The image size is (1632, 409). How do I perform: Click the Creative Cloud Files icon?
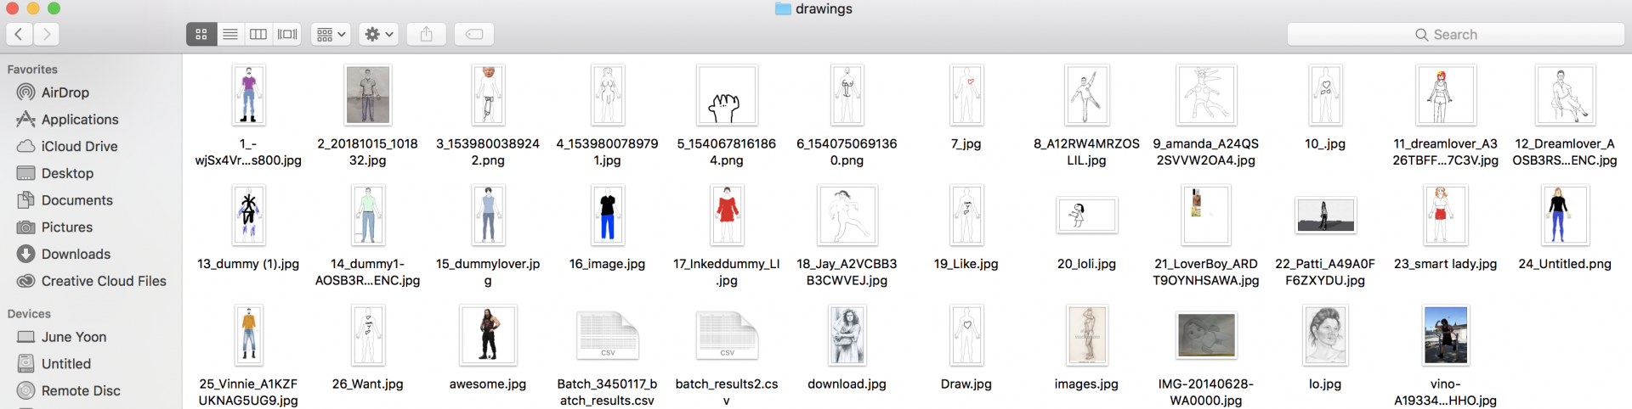pyautogui.click(x=26, y=281)
